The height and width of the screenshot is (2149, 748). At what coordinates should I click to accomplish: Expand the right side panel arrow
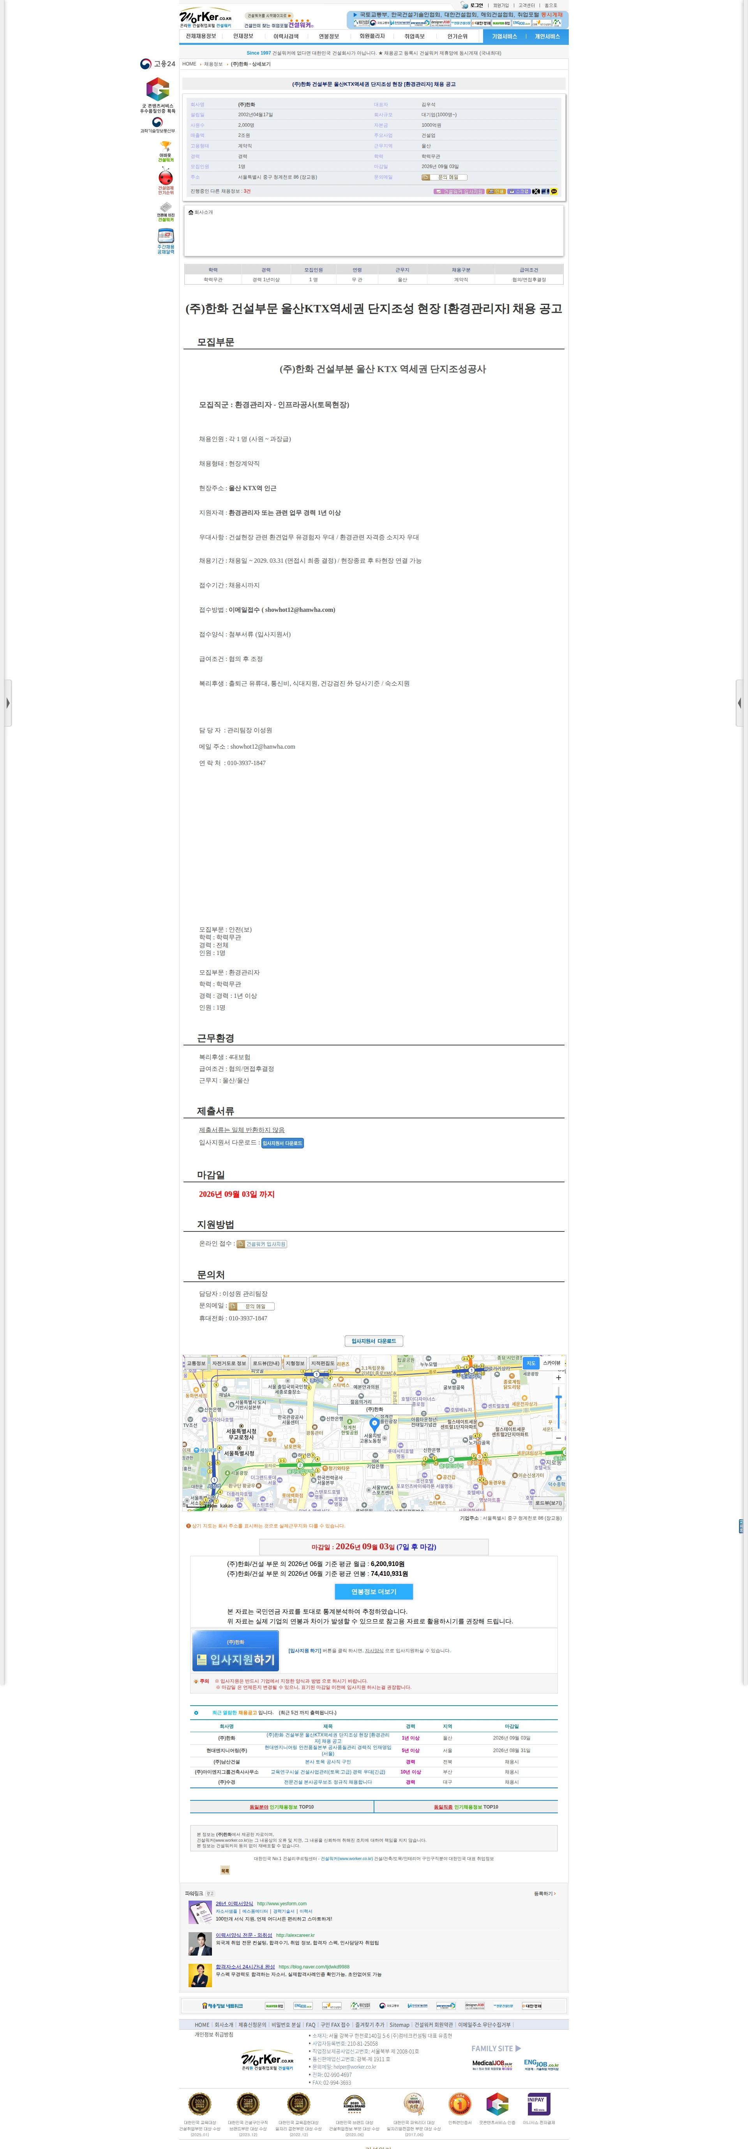click(740, 703)
